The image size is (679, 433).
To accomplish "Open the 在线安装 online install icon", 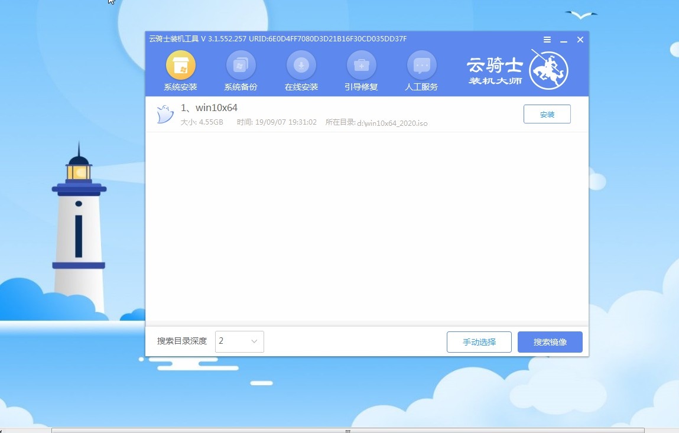I will [x=301, y=66].
